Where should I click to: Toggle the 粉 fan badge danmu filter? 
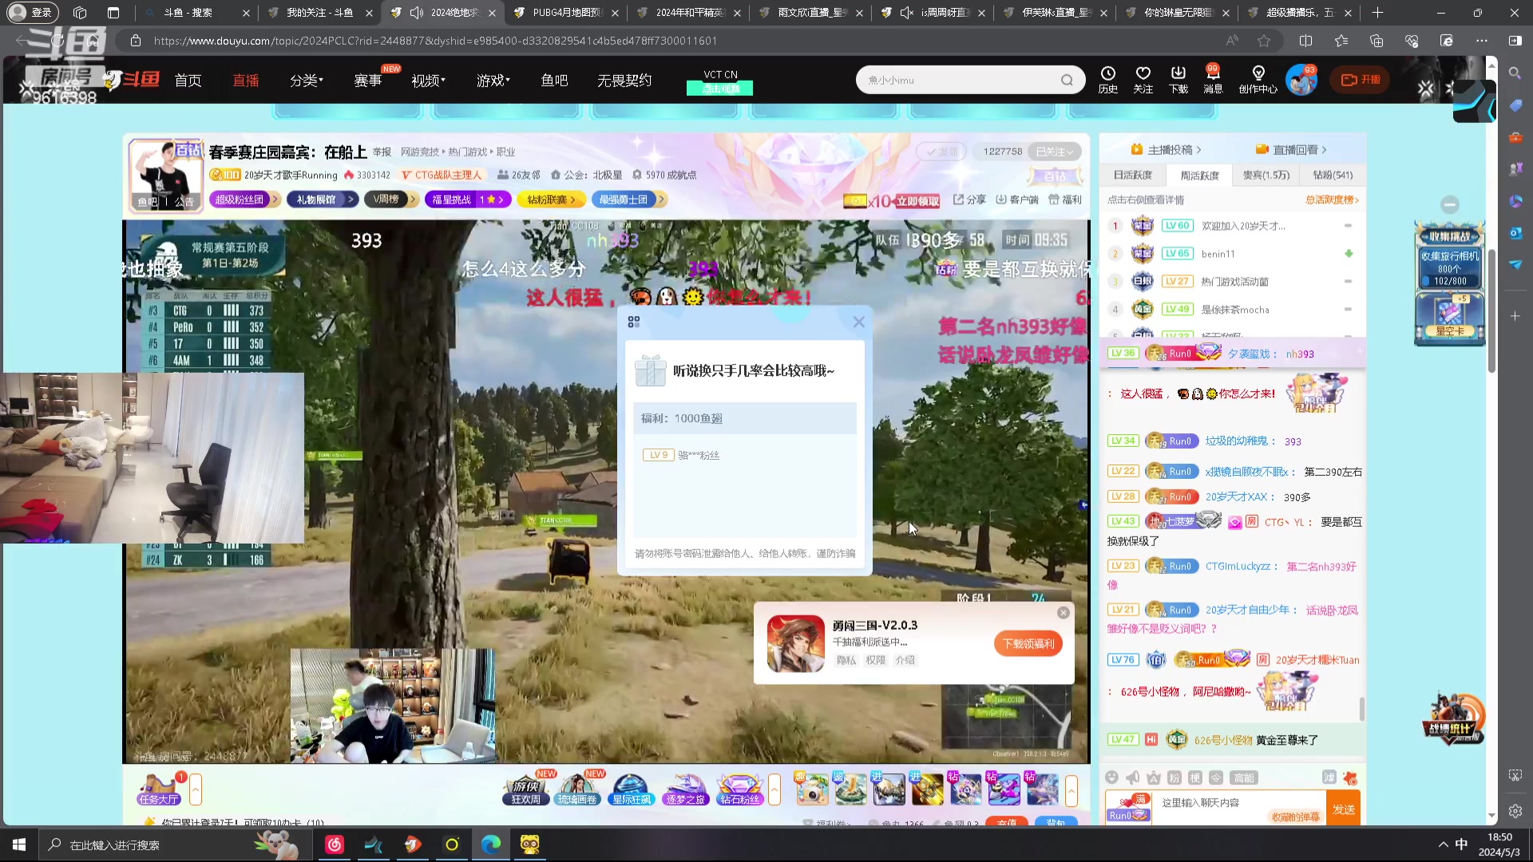click(x=1175, y=777)
